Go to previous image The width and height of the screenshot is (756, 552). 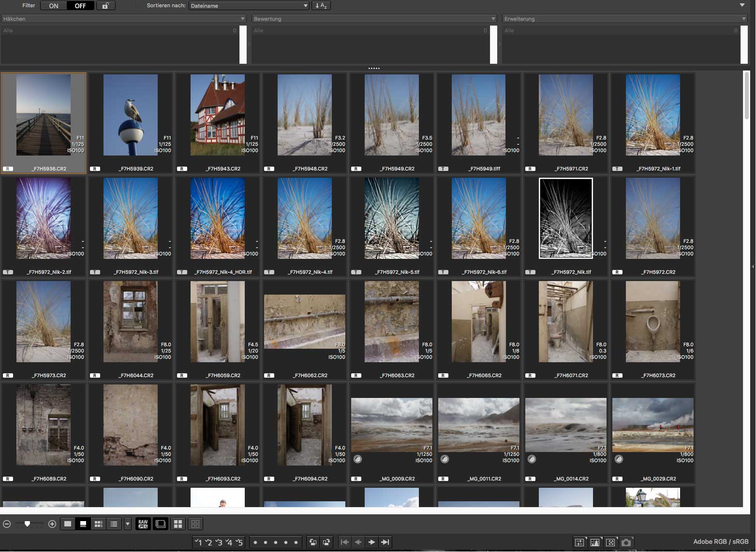(x=358, y=542)
